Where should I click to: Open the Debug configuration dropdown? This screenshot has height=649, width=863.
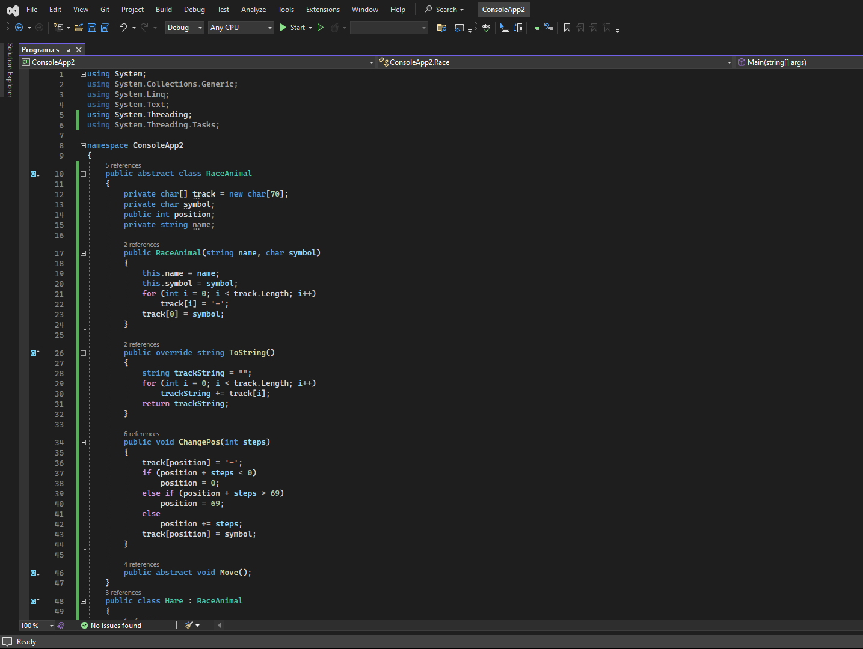coord(185,28)
